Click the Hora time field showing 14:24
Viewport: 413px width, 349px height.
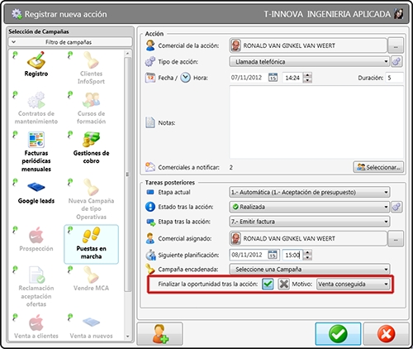tap(292, 78)
